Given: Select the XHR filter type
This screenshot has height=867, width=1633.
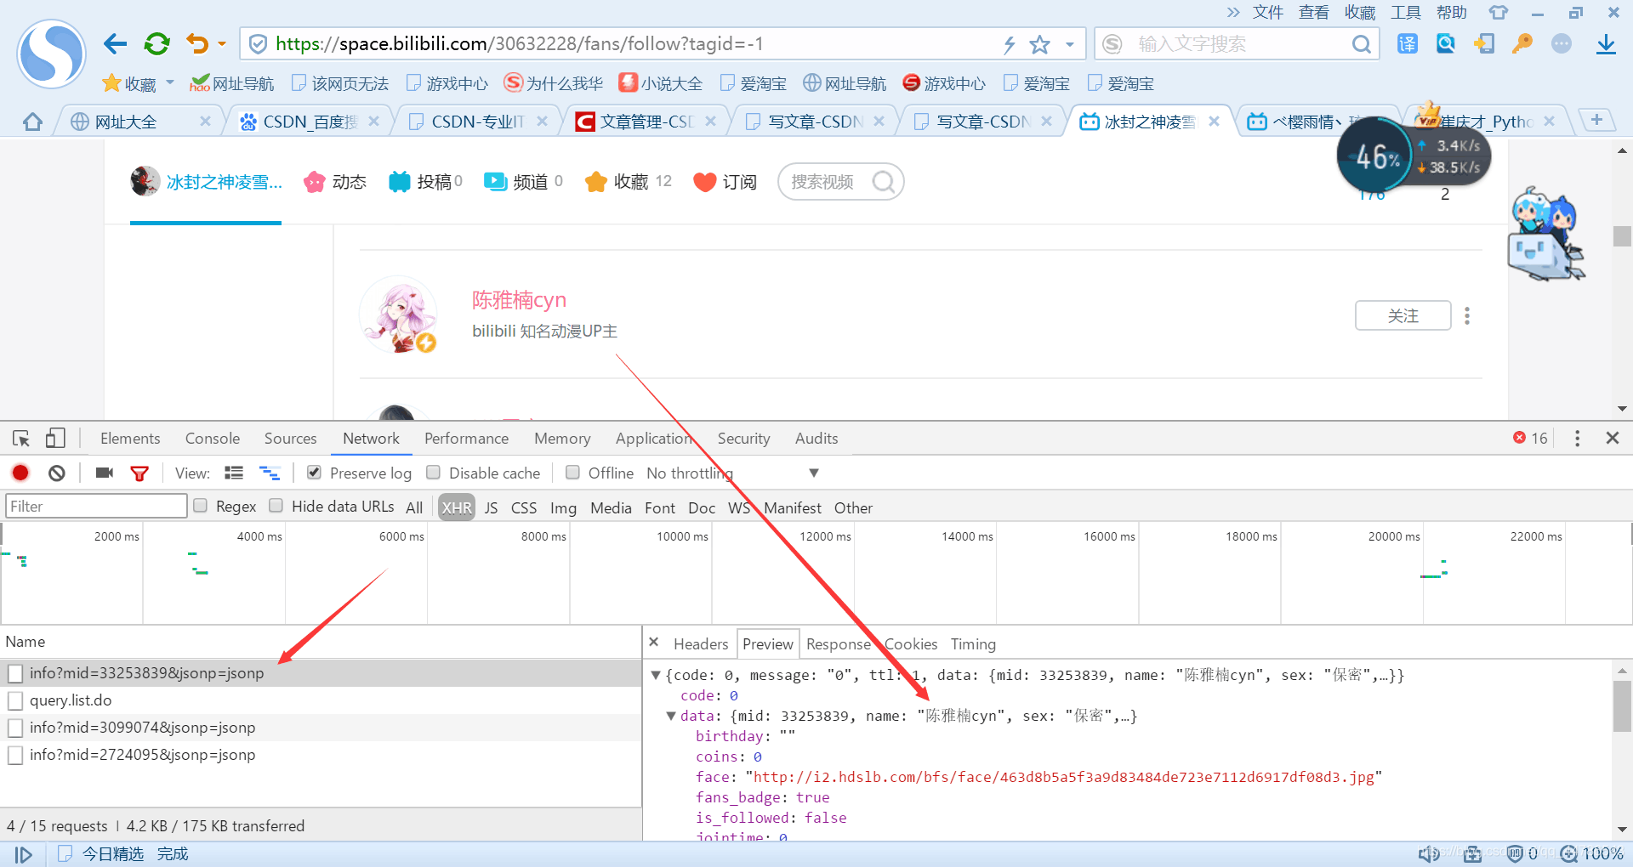Looking at the screenshot, I should click(457, 507).
